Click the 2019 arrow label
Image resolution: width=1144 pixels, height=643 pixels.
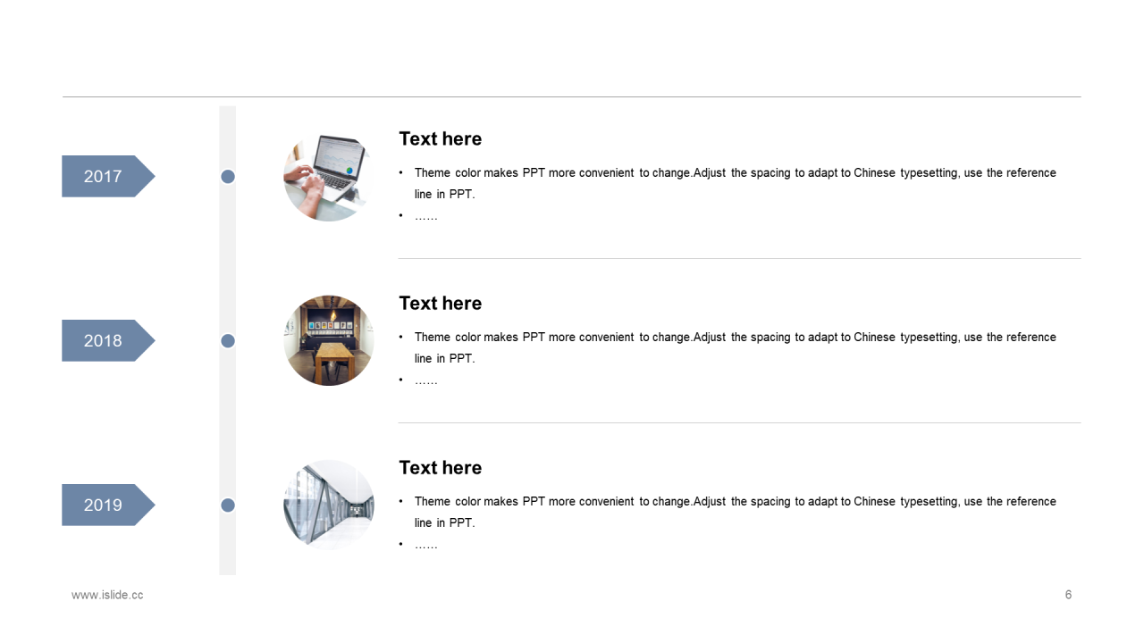point(107,505)
